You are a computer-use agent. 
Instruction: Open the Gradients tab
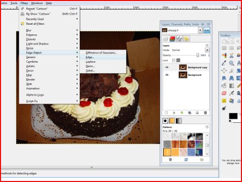[178, 121]
